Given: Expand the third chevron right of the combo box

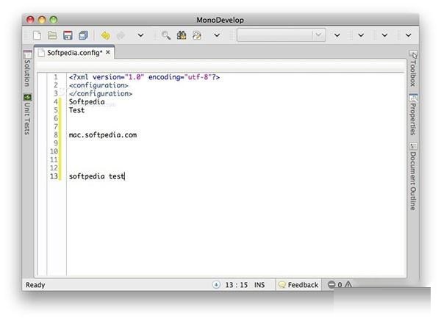Looking at the screenshot, I should pyautogui.click(x=384, y=35).
